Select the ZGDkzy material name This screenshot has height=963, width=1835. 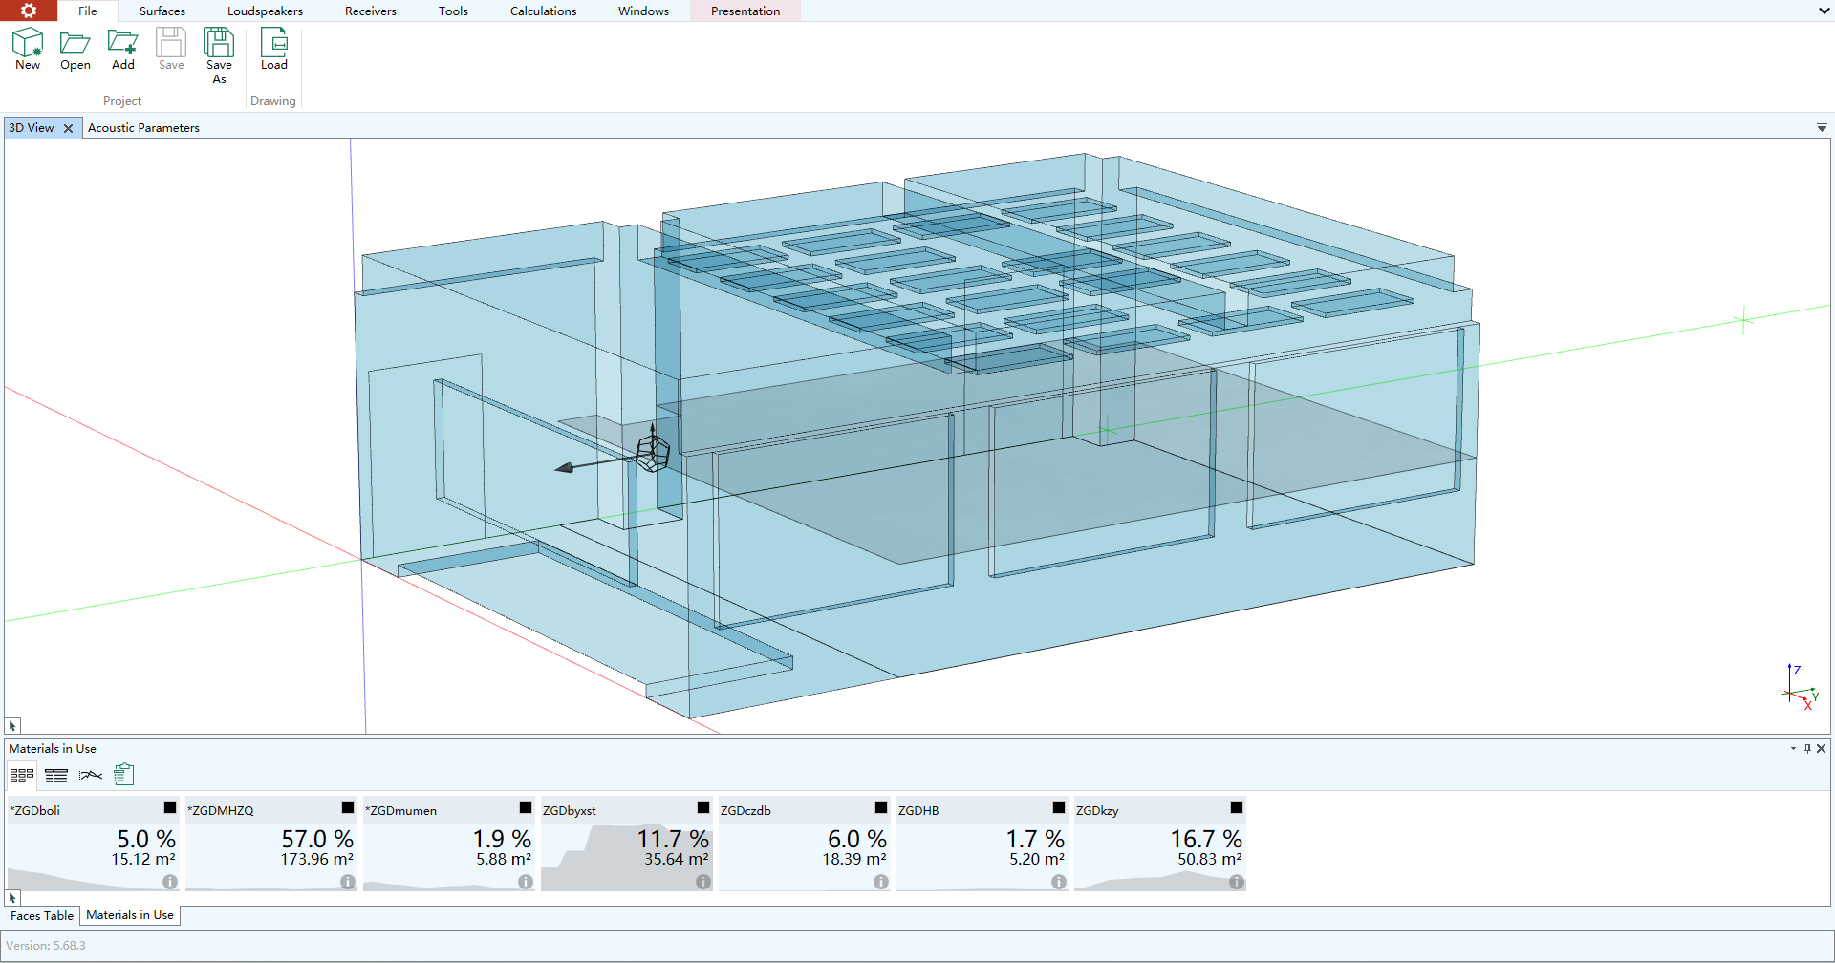pyautogui.click(x=1097, y=810)
